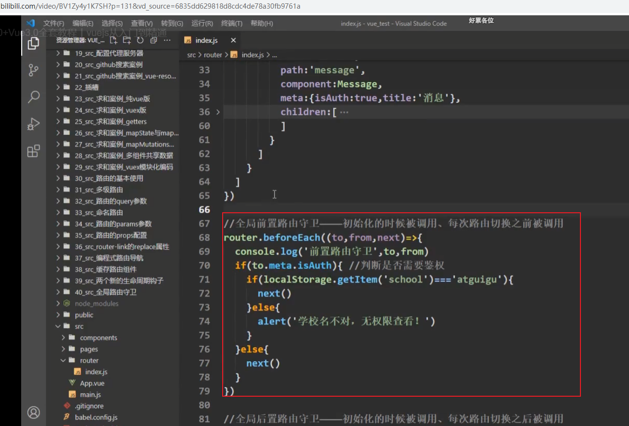Viewport: 629px width, 426px height.
Task: Open the 转到(G) menu
Action: click(172, 24)
